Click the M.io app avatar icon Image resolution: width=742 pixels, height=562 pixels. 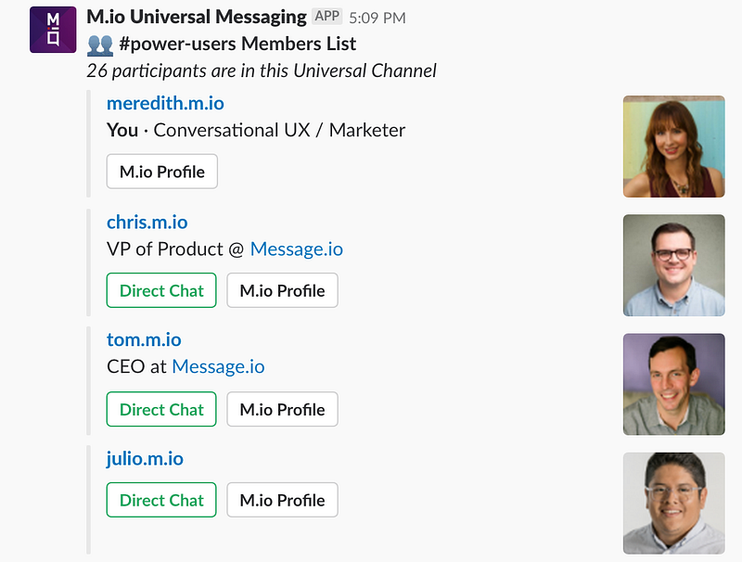[53, 29]
